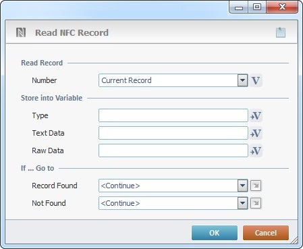
Task: Click into the Raw Data input field
Action: pos(173,150)
